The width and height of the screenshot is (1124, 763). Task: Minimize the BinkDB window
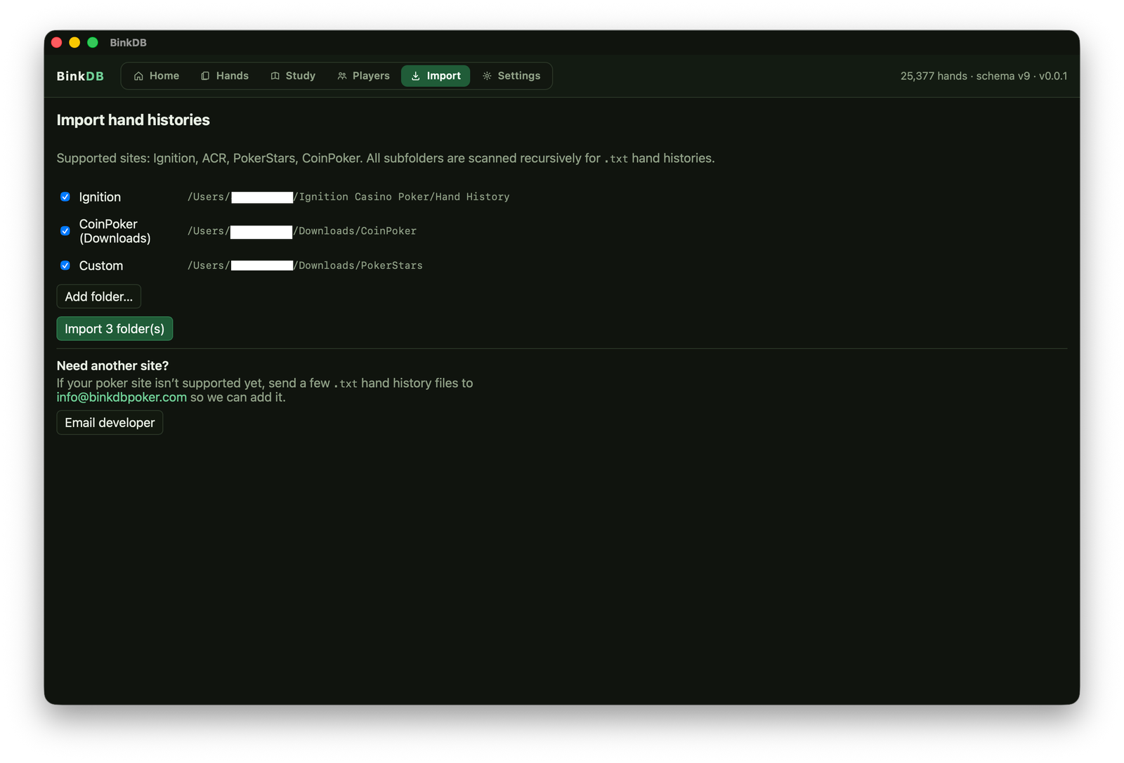(74, 43)
